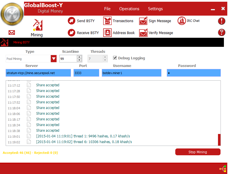Open the Operations menu
The image size is (229, 174).
(x=129, y=9)
